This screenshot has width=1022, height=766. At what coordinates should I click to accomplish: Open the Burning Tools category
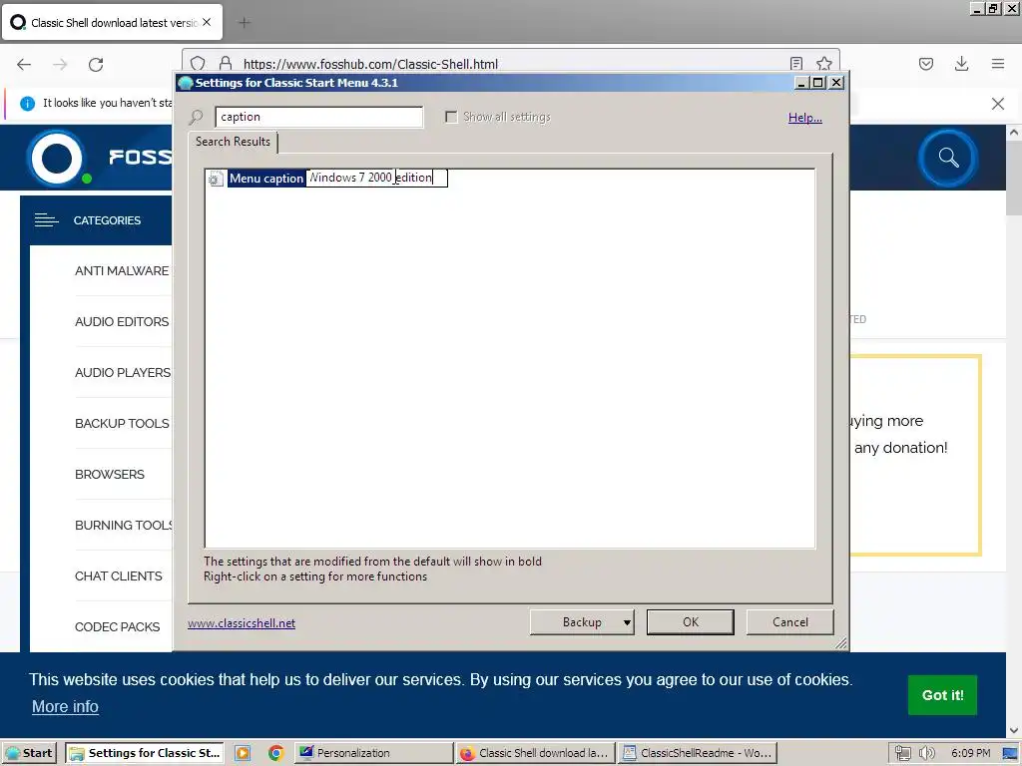pyautogui.click(x=124, y=525)
